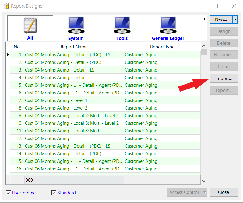Select the All category notepad icon

click(x=30, y=26)
